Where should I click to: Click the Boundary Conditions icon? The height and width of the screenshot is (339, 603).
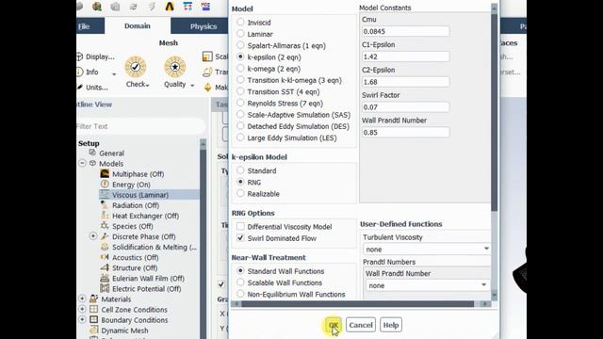[x=94, y=319]
